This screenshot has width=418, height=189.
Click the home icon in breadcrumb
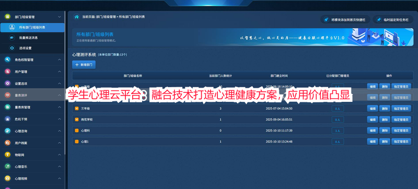pyautogui.click(x=76, y=17)
